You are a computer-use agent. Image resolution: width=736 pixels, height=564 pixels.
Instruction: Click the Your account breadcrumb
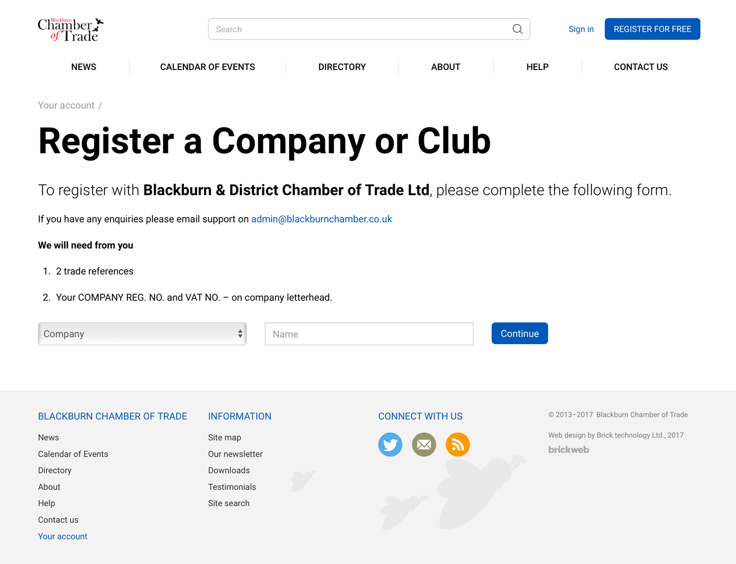[66, 105]
